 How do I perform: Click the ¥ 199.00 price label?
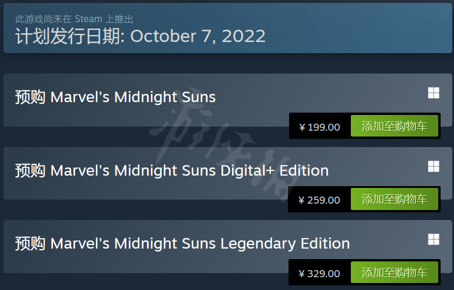click(319, 127)
